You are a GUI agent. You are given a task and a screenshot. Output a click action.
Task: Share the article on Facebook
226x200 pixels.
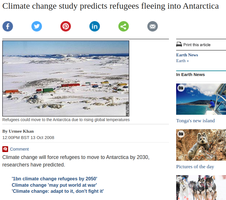8,26
